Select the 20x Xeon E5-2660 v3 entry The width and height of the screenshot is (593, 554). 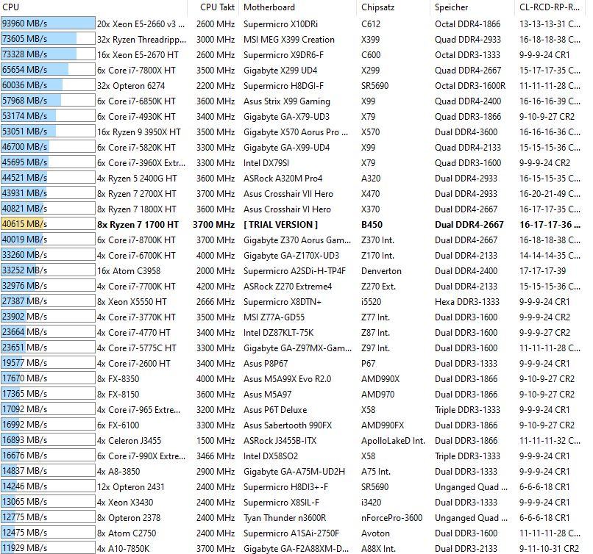pos(141,24)
